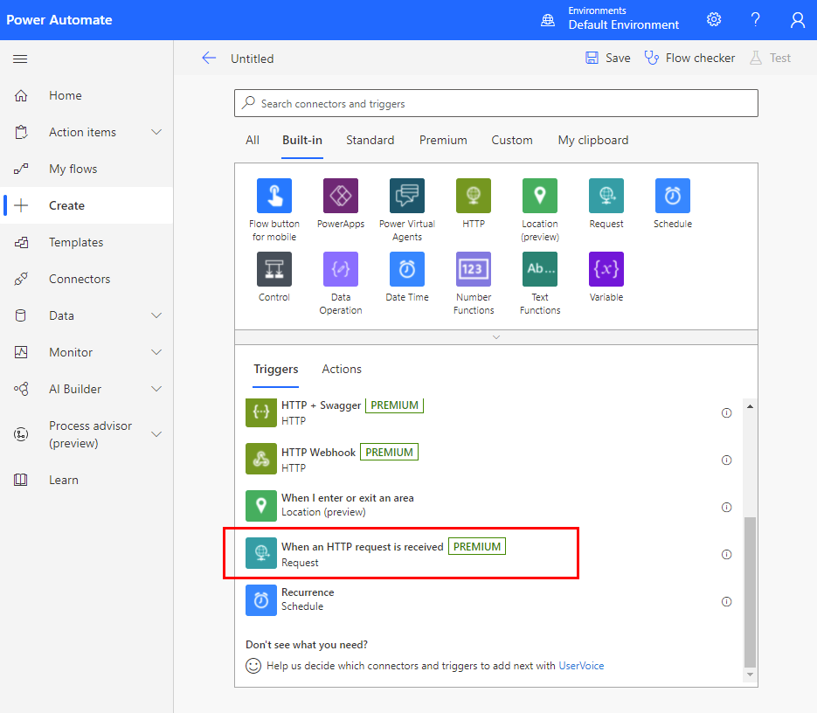Open the My clipboard tab

pyautogui.click(x=593, y=140)
